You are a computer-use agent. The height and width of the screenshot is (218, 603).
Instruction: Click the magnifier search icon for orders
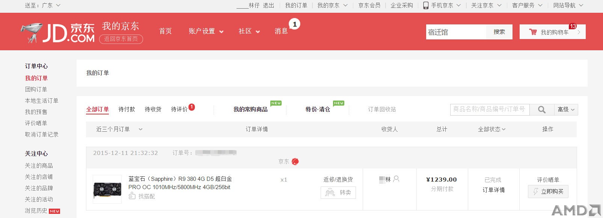[542, 110]
